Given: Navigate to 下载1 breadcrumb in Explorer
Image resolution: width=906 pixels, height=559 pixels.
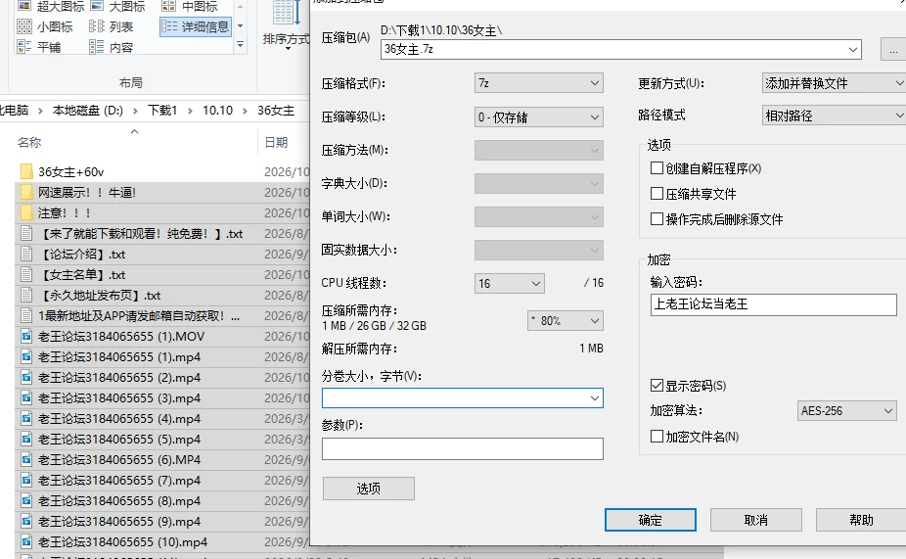Looking at the screenshot, I should [x=162, y=111].
